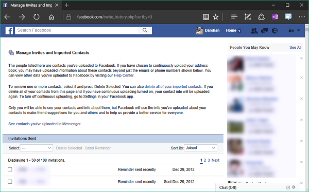
Task: Open the notifications globe icon
Action: click(x=274, y=30)
